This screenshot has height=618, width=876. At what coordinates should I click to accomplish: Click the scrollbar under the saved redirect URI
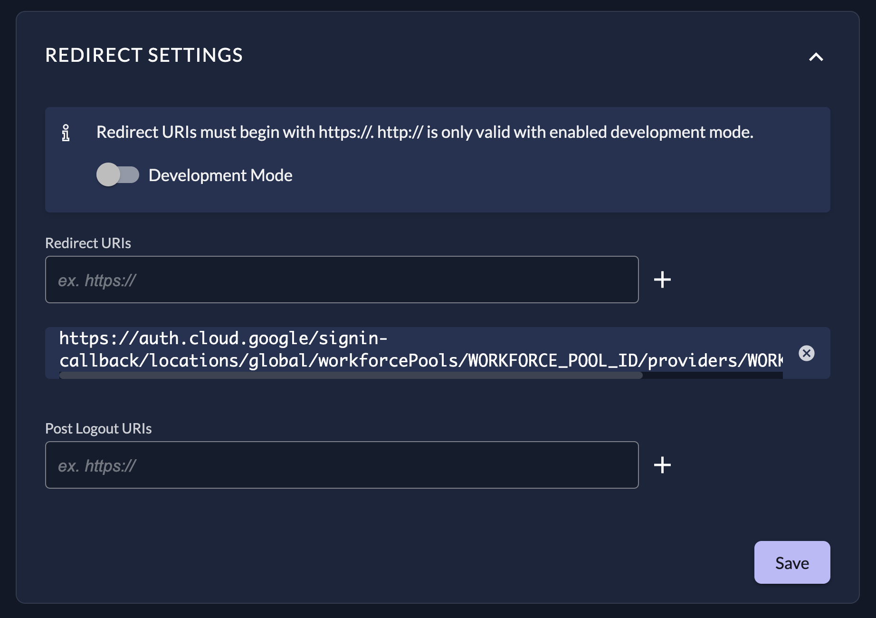point(350,375)
